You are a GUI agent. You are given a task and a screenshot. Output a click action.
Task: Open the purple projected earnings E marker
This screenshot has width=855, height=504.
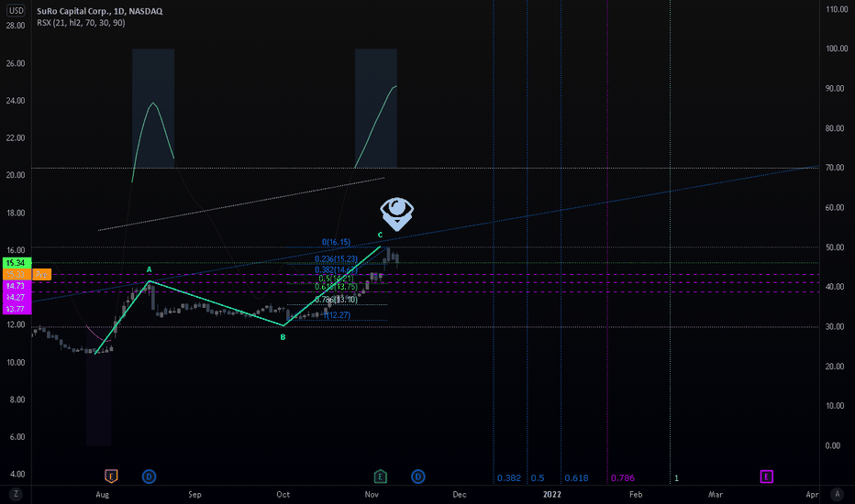tap(766, 477)
